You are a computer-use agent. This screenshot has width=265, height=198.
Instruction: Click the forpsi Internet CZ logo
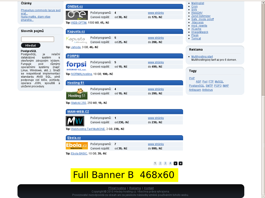tap(77, 66)
